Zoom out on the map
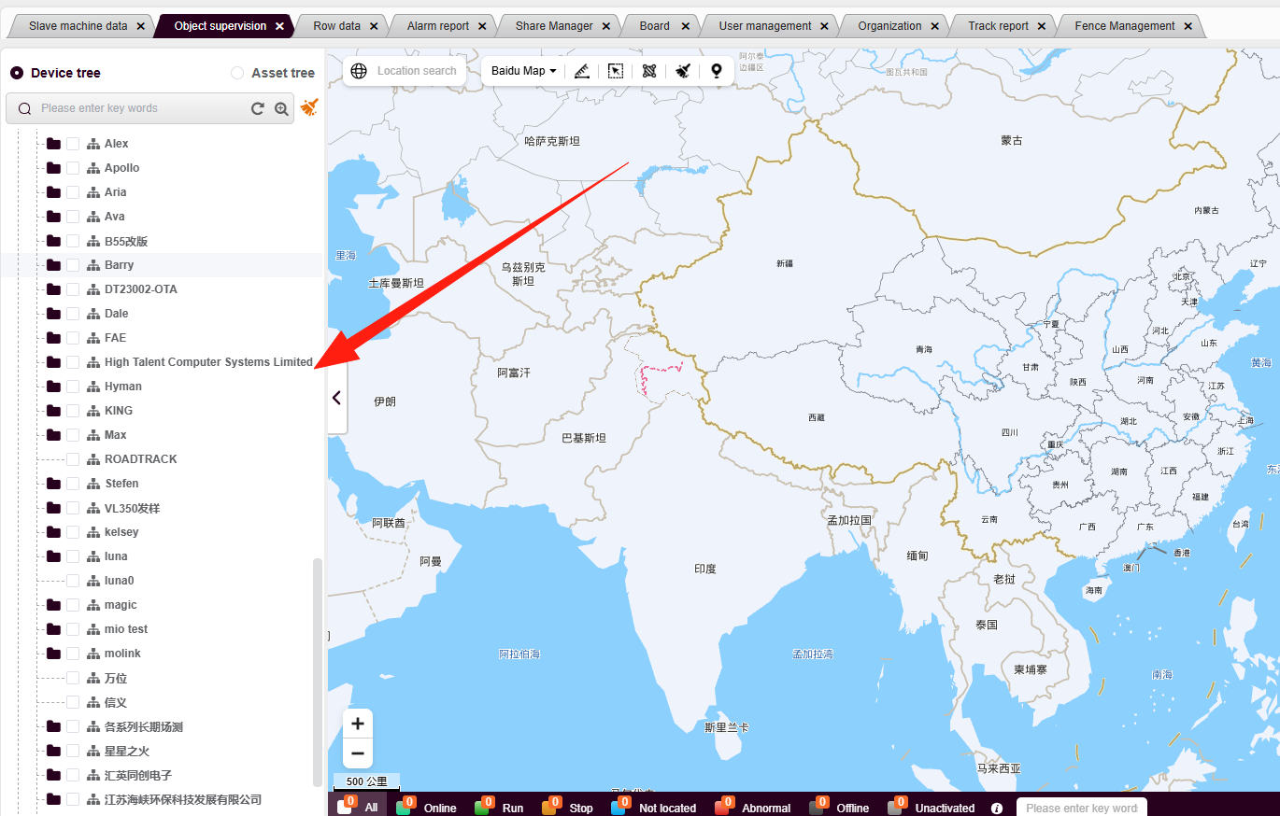 [358, 753]
